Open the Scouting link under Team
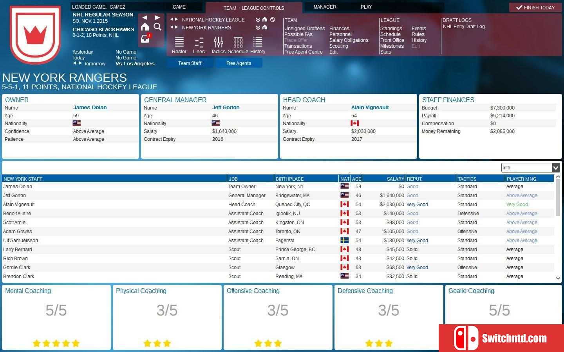Image resolution: width=564 pixels, height=352 pixels. (338, 46)
